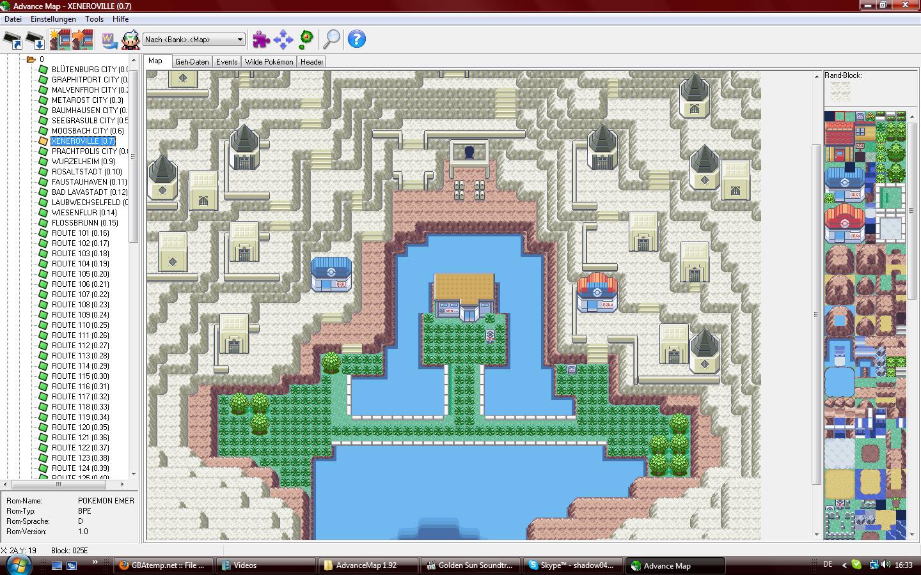Click the show desktop quick launch icon
This screenshot has height=575, width=921.
[58, 565]
